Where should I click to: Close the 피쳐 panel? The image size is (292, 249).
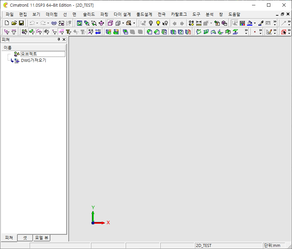(x=64, y=39)
